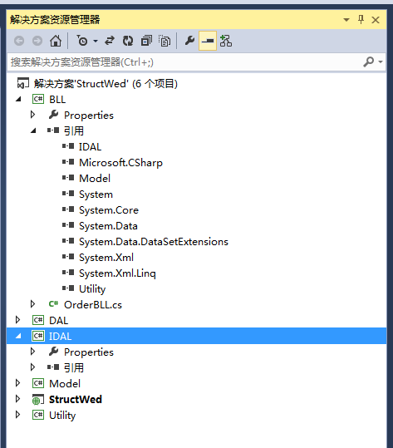Click the globe icon of StructWed project
The height and width of the screenshot is (448, 393).
pyautogui.click(x=38, y=400)
